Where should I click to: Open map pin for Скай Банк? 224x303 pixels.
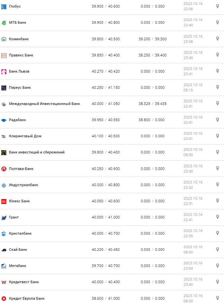click(x=217, y=249)
